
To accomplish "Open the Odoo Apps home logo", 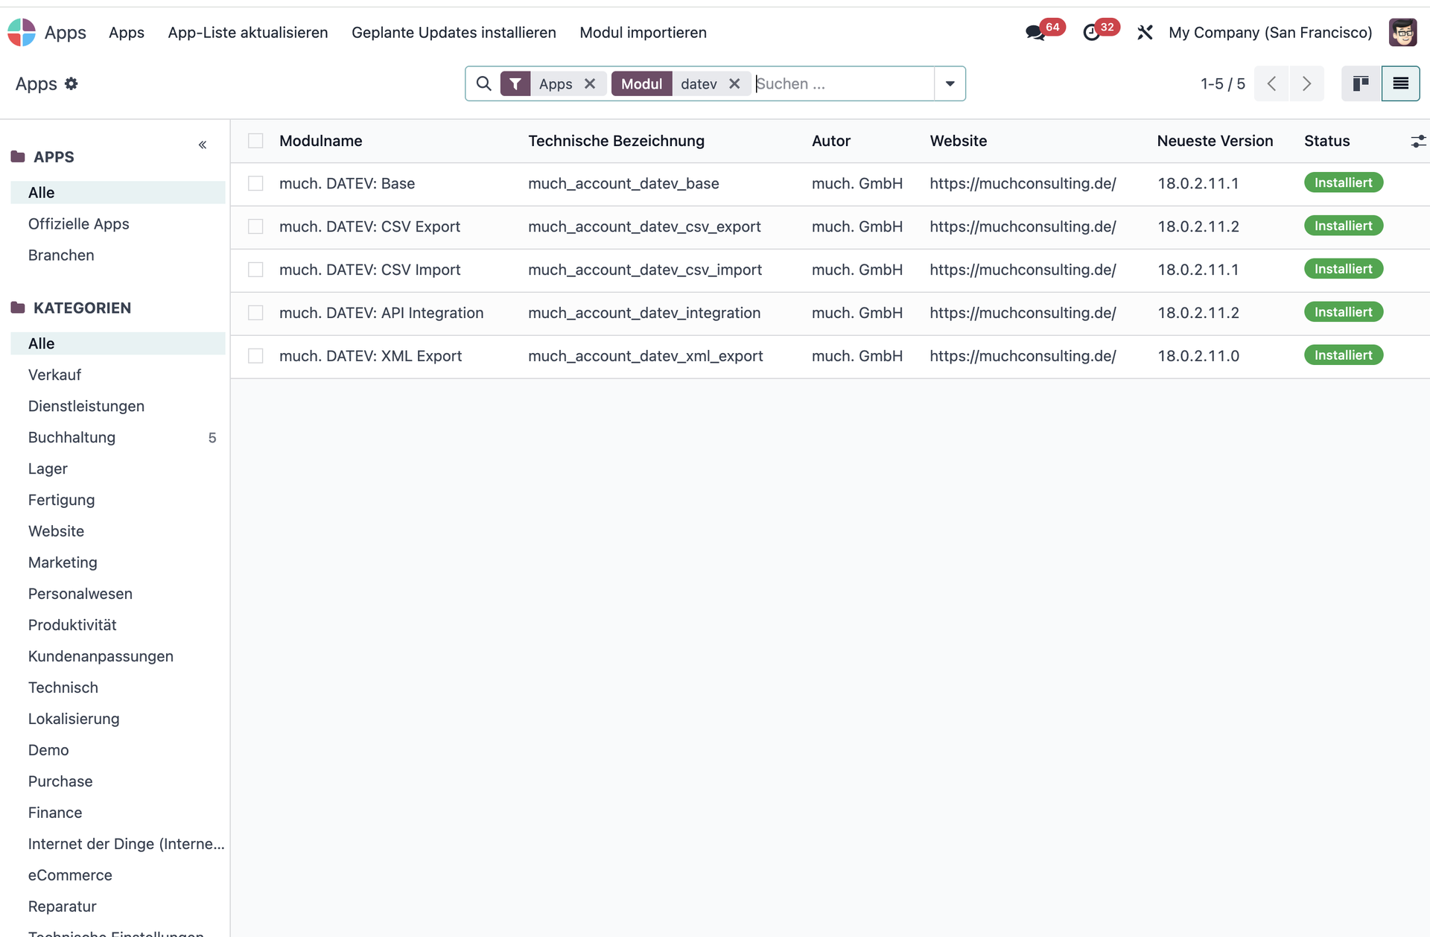I will click(x=22, y=32).
